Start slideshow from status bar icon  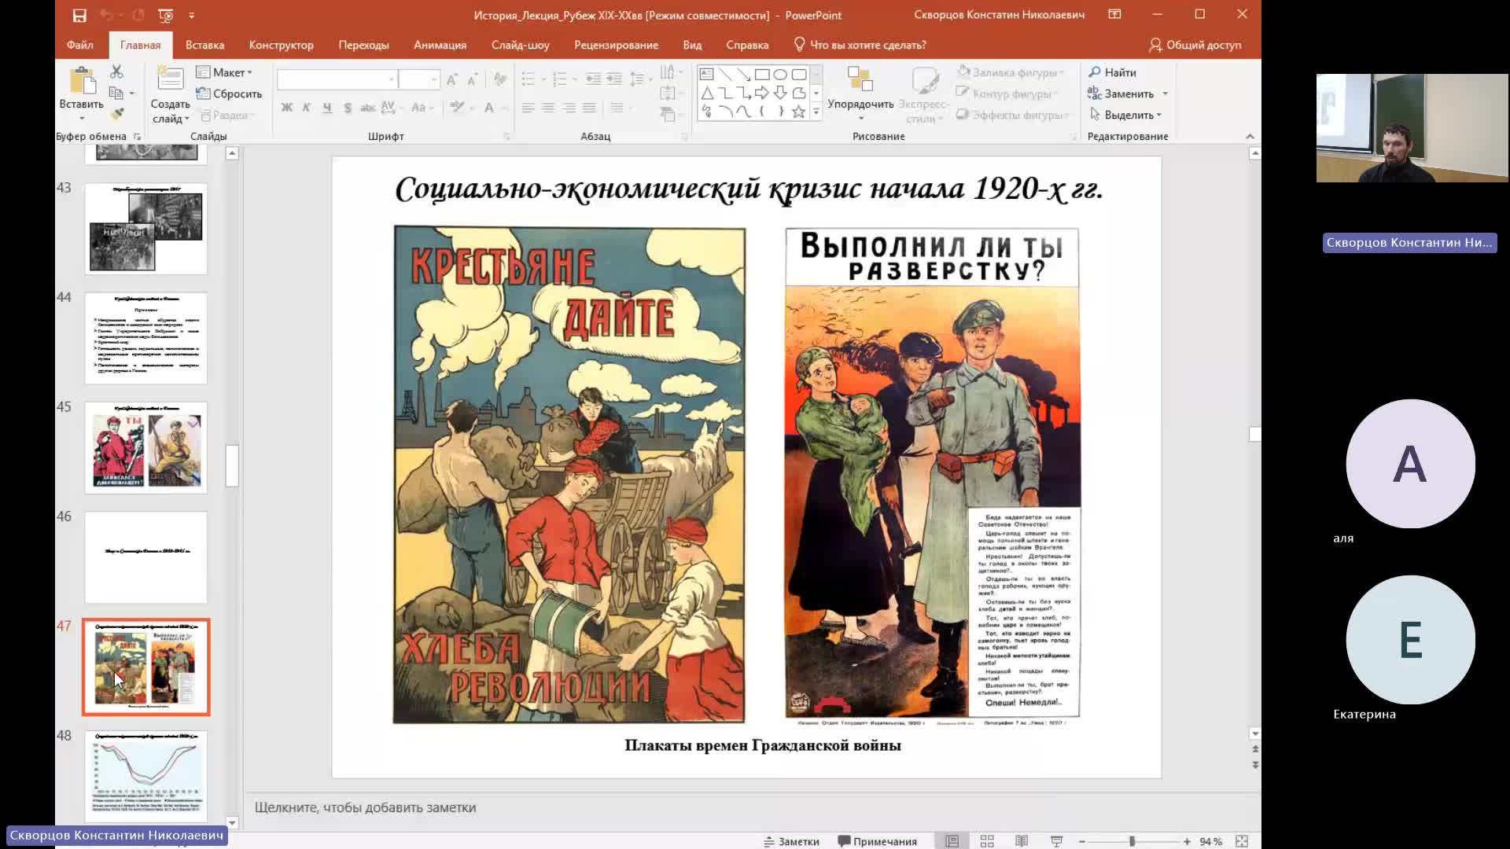(1056, 841)
